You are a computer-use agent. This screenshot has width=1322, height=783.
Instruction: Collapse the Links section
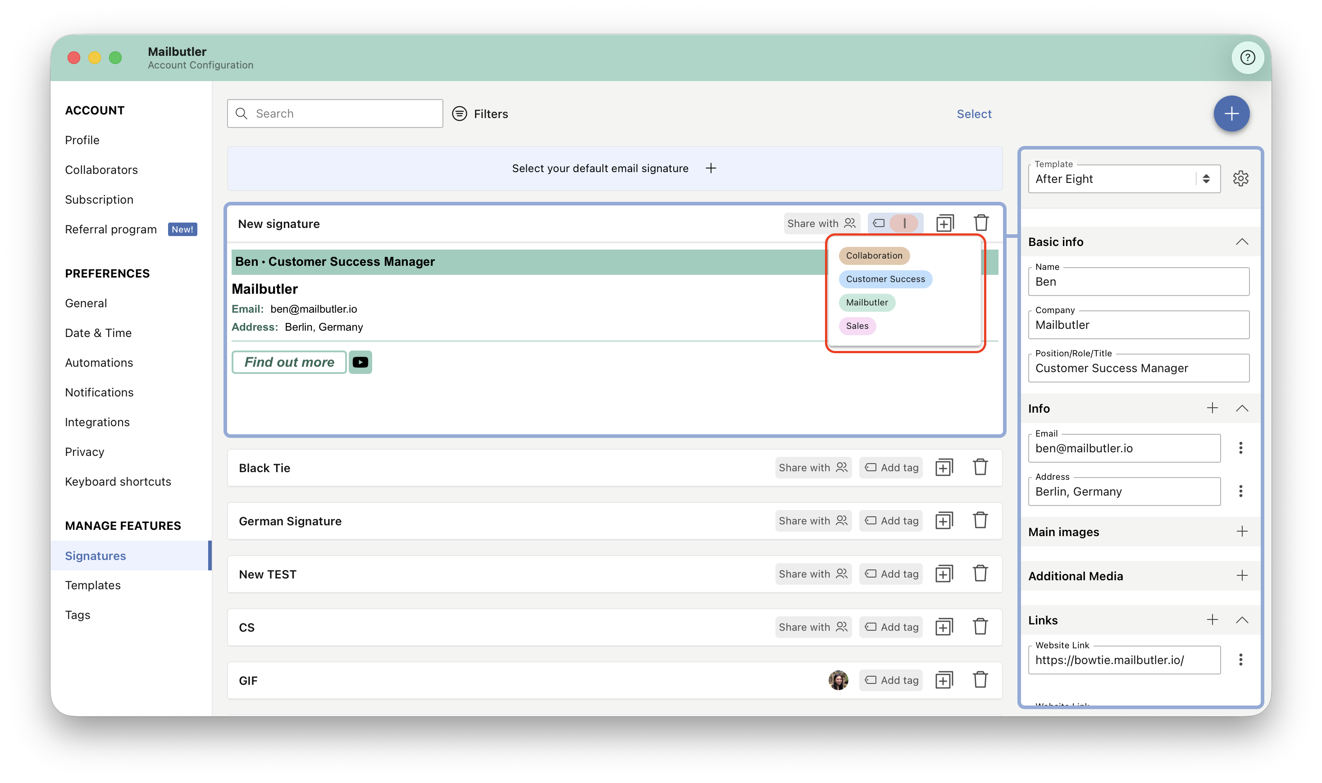[1242, 620]
